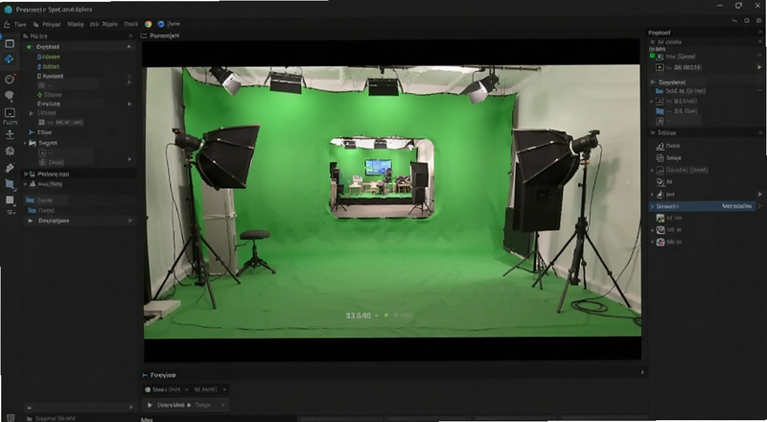Click the gear-like effect icon in right list
The height and width of the screenshot is (422, 767).
click(660, 158)
